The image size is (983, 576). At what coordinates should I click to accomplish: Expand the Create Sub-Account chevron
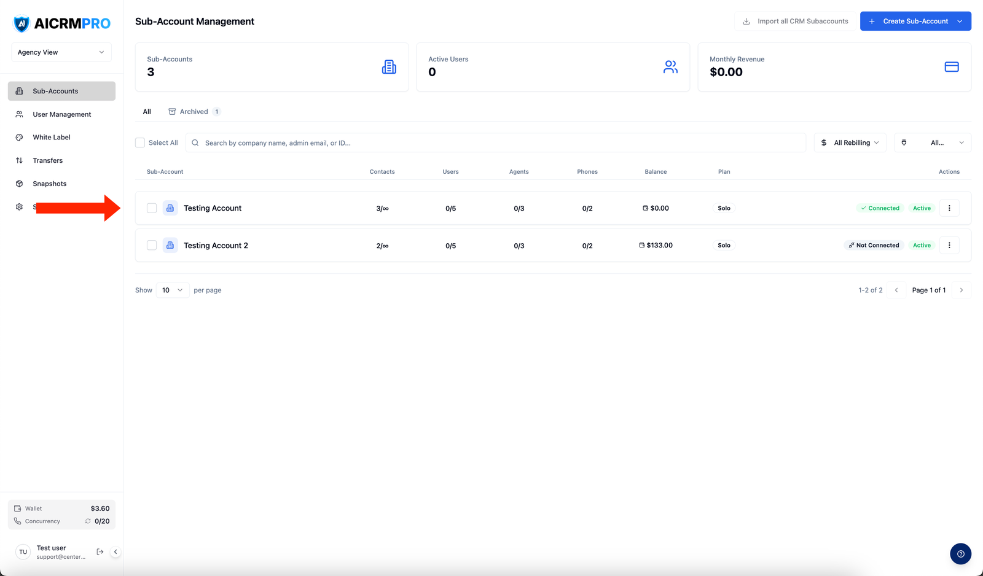pyautogui.click(x=960, y=21)
